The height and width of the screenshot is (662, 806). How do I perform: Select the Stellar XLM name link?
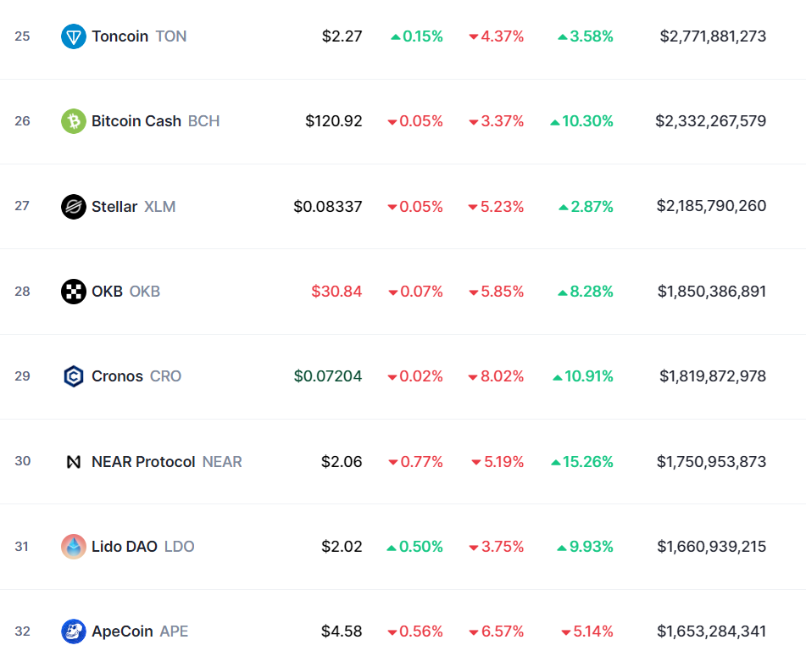[x=134, y=207]
